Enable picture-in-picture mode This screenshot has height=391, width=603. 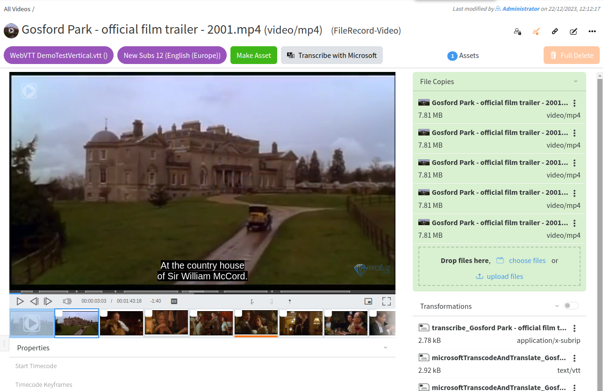(368, 301)
